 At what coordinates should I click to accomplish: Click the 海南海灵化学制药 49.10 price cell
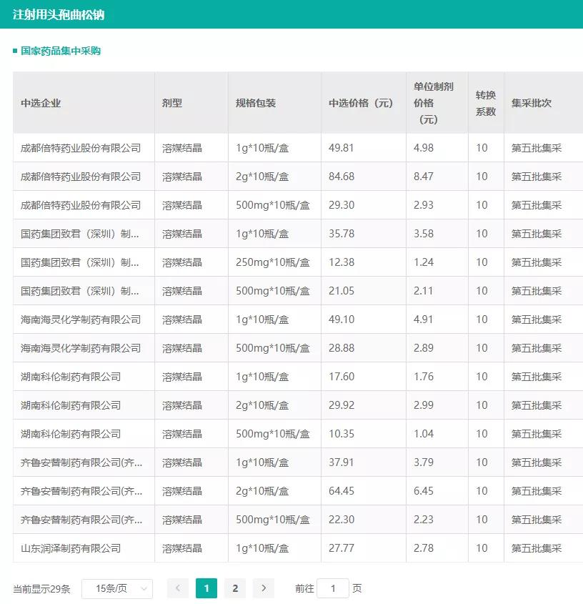click(x=342, y=320)
